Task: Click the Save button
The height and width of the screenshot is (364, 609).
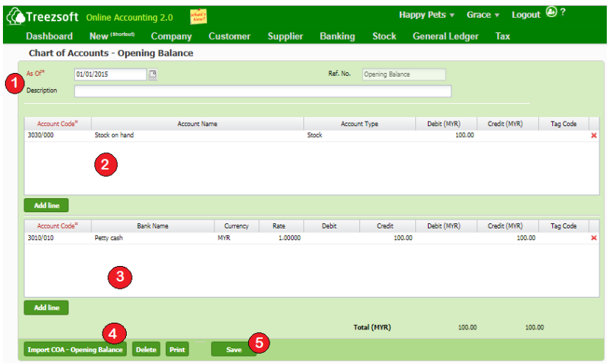Action: [x=233, y=349]
